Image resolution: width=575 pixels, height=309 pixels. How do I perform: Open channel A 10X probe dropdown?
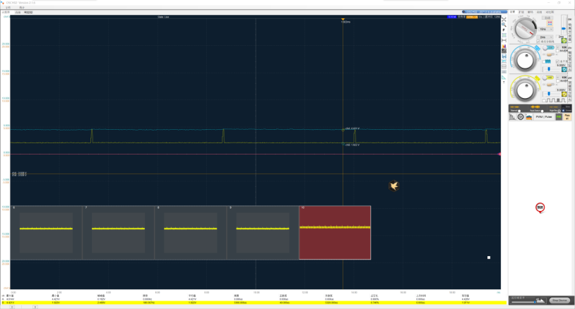click(x=562, y=47)
